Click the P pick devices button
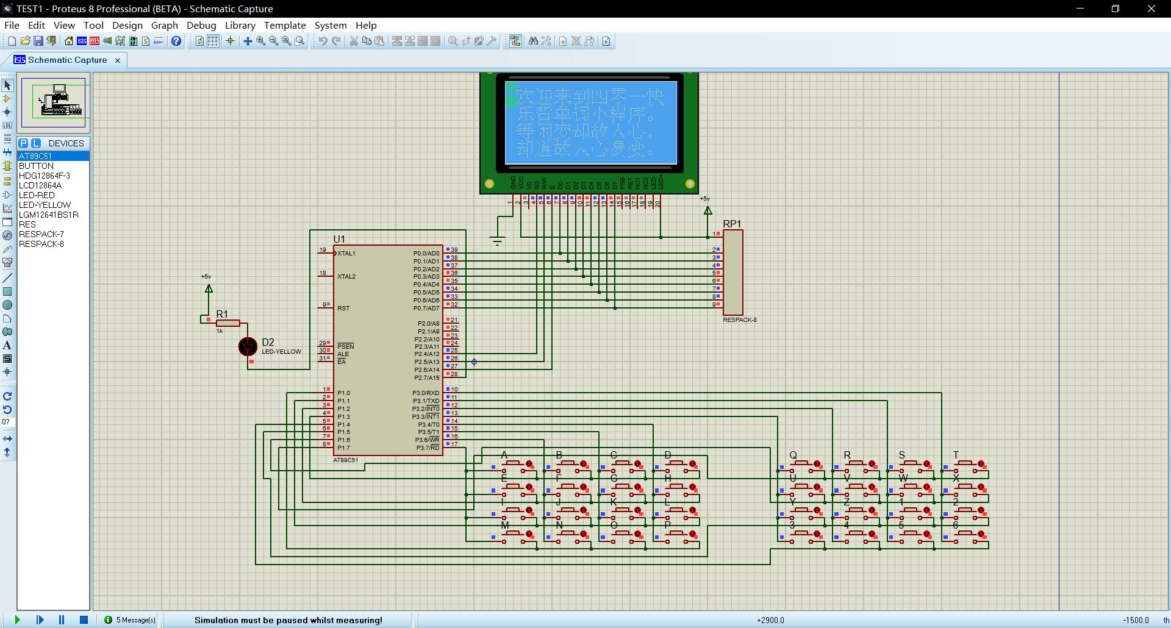This screenshot has height=628, width=1171. [23, 143]
